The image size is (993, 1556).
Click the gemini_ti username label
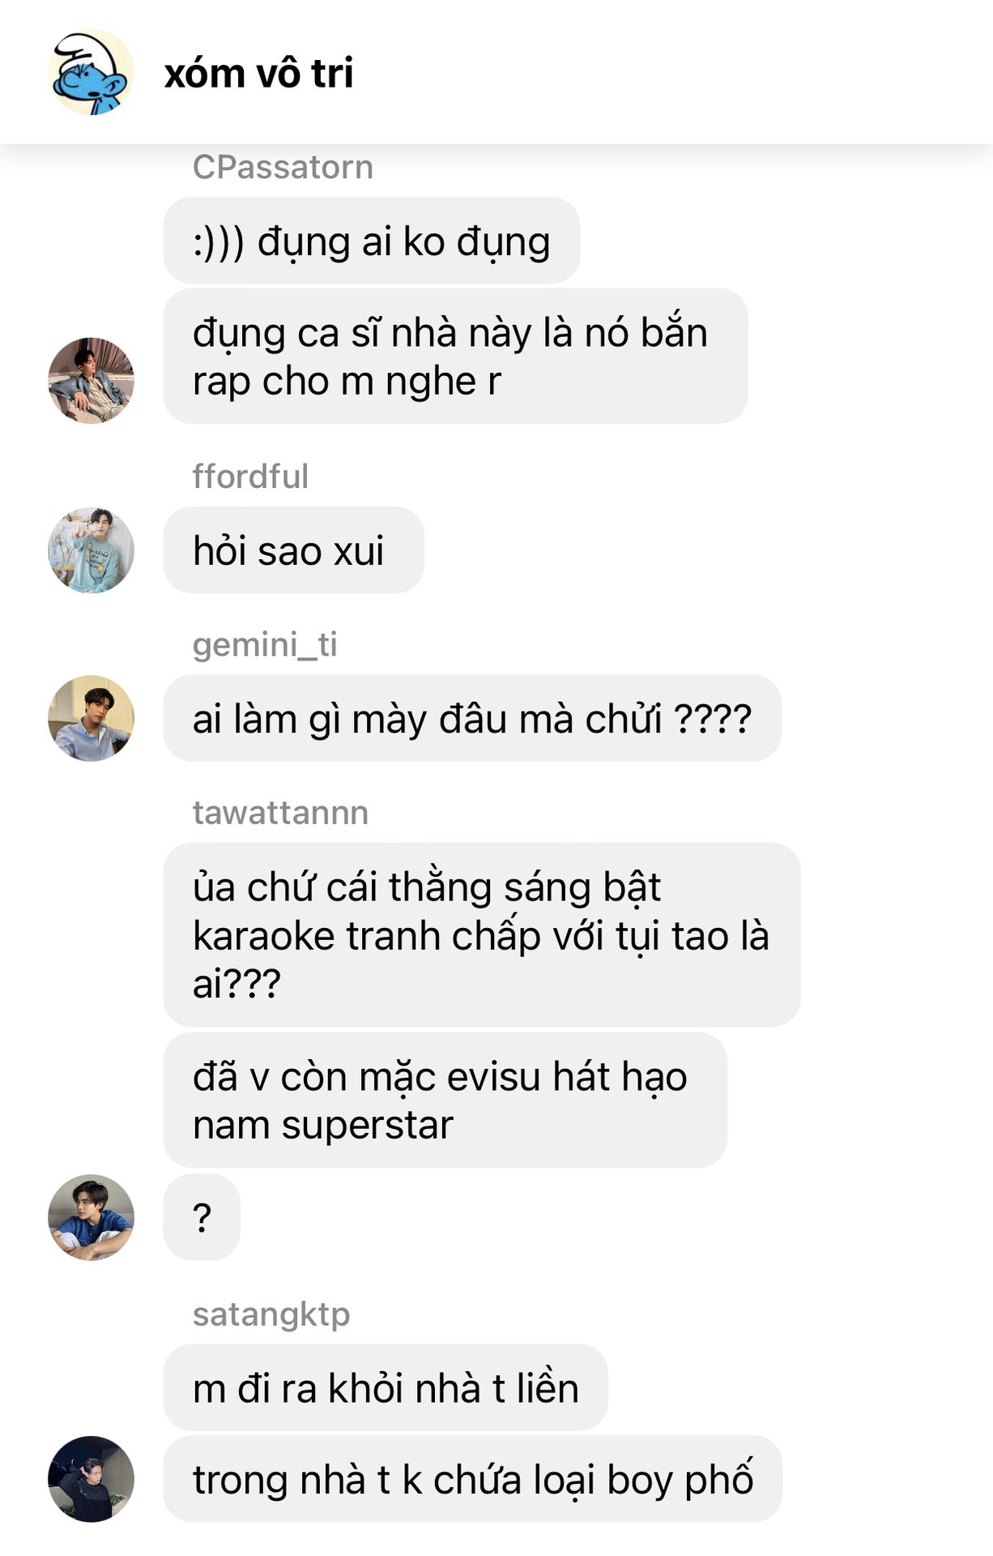click(265, 645)
